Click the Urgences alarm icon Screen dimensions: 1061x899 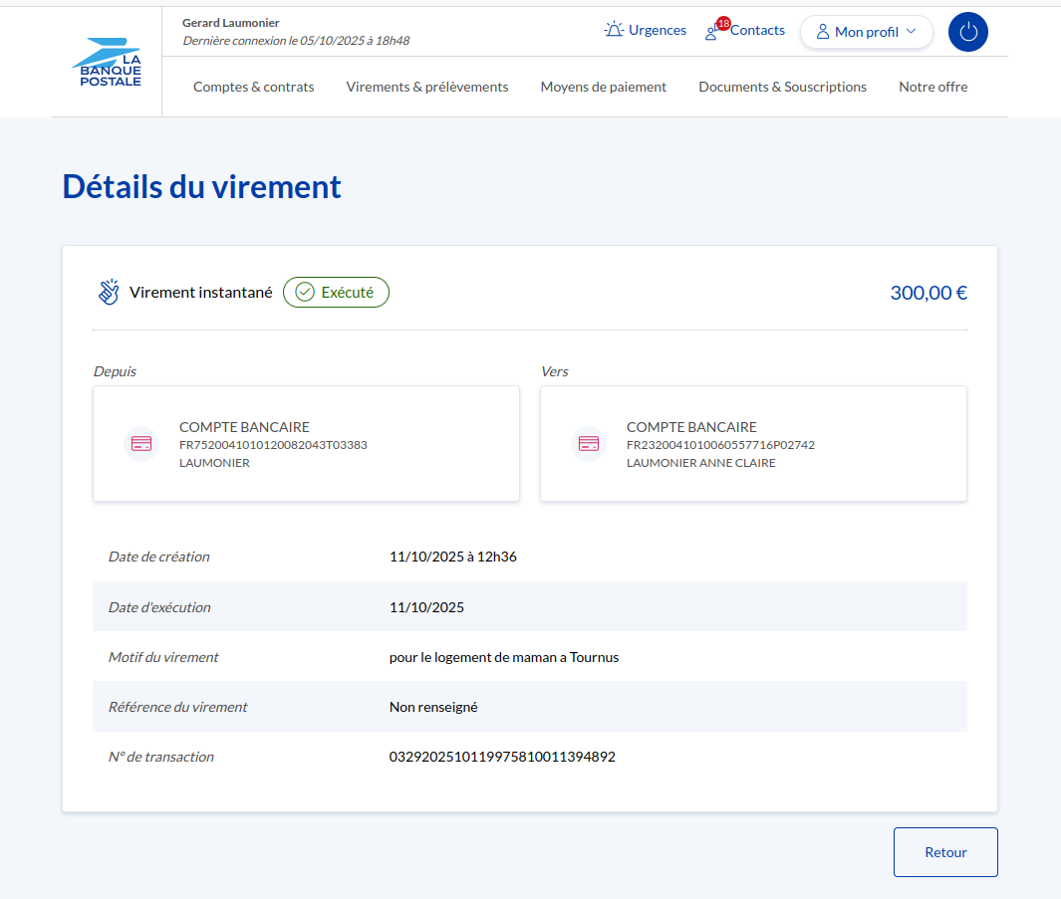click(614, 30)
